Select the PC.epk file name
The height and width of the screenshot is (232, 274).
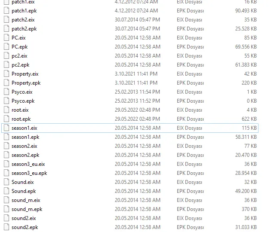tap(20, 47)
